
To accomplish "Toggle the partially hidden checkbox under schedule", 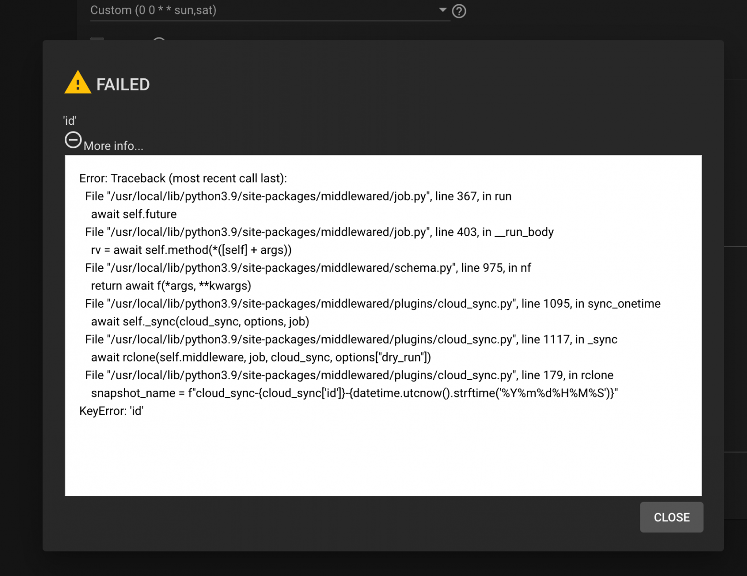I will (97, 39).
